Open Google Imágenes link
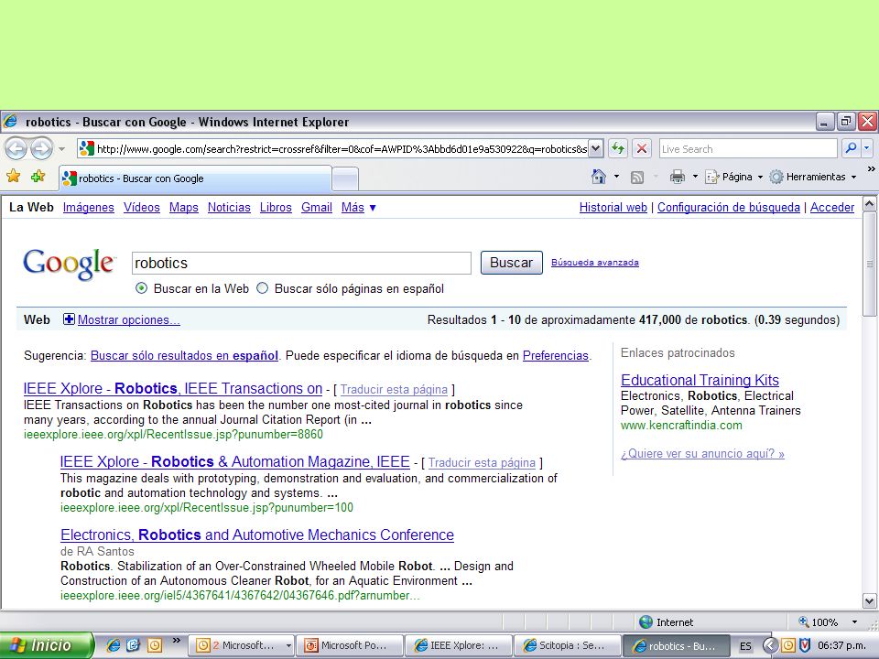Screen dimensions: 879x659 (x=89, y=208)
